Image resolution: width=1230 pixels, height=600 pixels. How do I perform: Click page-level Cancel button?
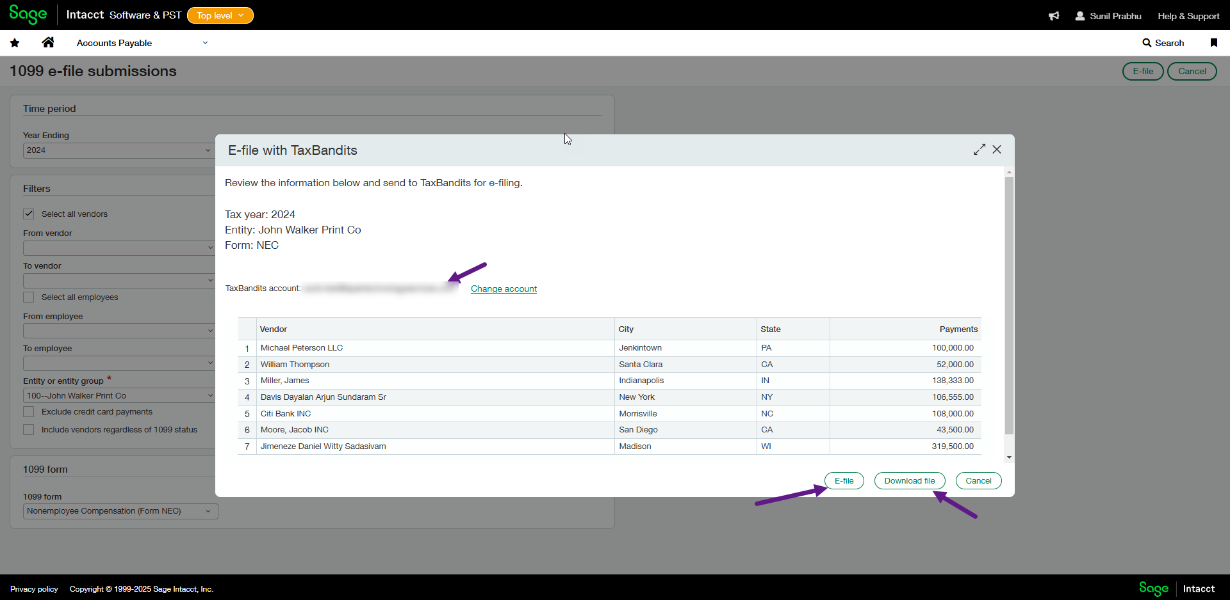tap(1192, 71)
